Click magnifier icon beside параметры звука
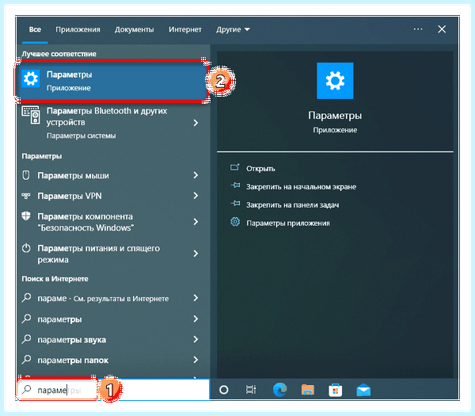 click(x=26, y=339)
